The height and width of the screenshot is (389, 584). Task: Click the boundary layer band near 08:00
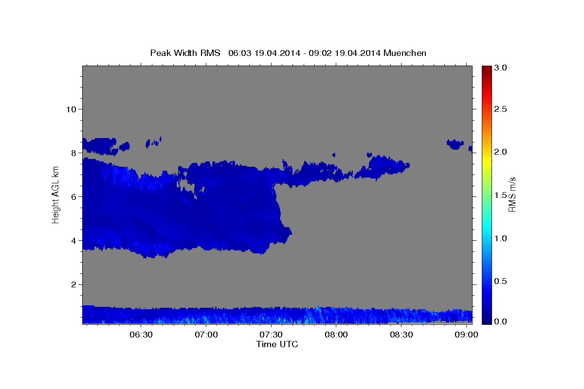point(336,315)
